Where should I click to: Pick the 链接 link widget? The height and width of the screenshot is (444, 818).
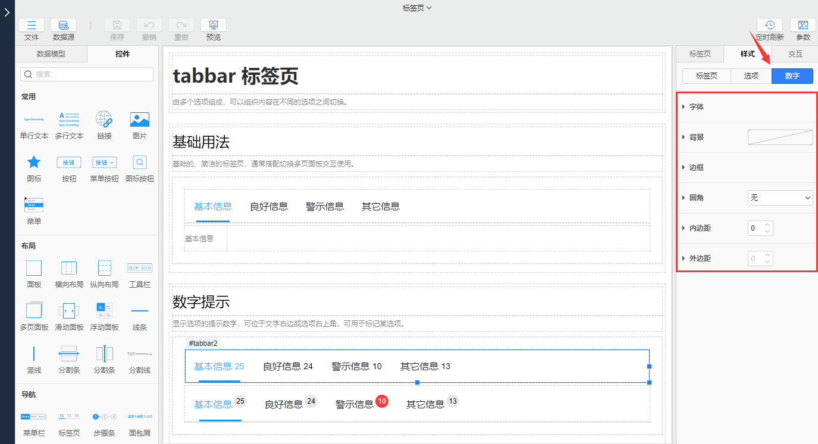(104, 119)
